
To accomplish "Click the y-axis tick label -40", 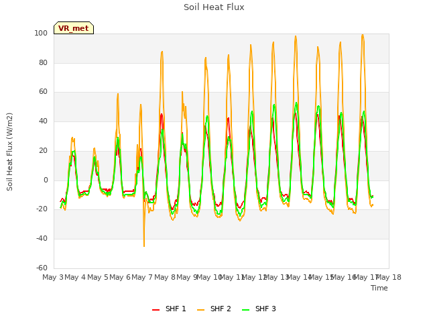I will 42,239.
